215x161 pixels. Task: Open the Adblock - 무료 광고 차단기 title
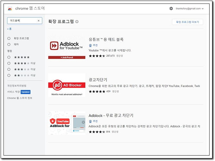tap(111, 116)
